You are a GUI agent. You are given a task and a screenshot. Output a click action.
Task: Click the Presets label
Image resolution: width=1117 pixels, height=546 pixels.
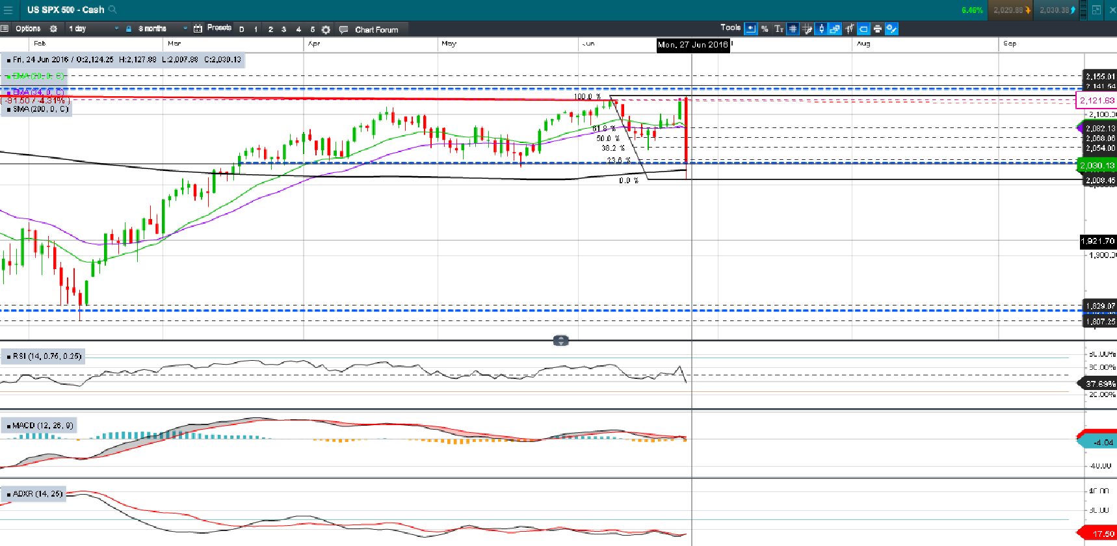click(219, 28)
